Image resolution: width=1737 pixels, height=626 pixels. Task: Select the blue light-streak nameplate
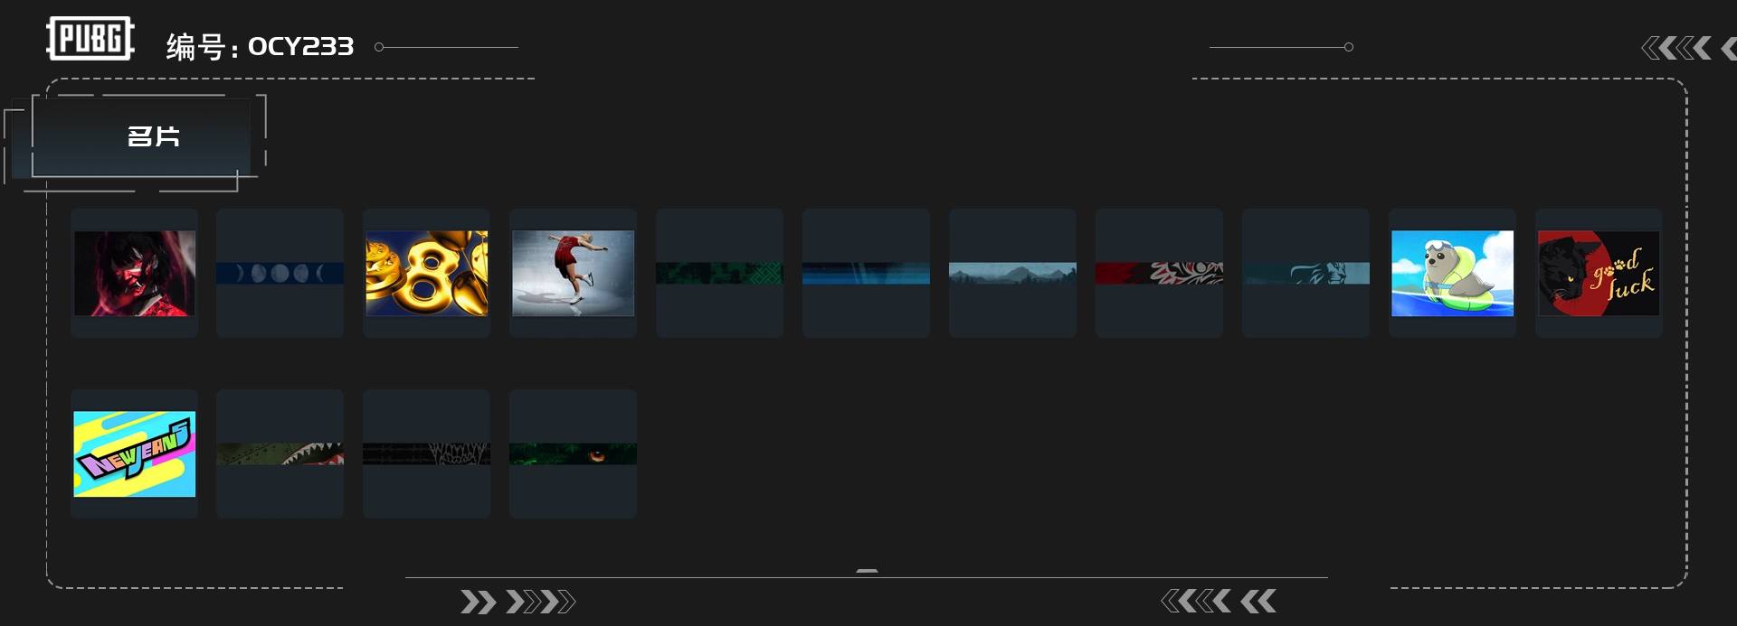click(866, 273)
